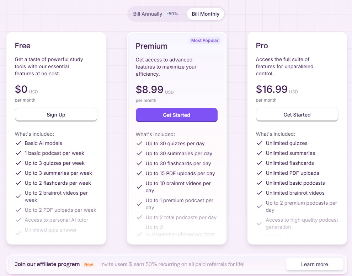Click checkmark beside Up to 15 PDF uploads per day

(139, 174)
